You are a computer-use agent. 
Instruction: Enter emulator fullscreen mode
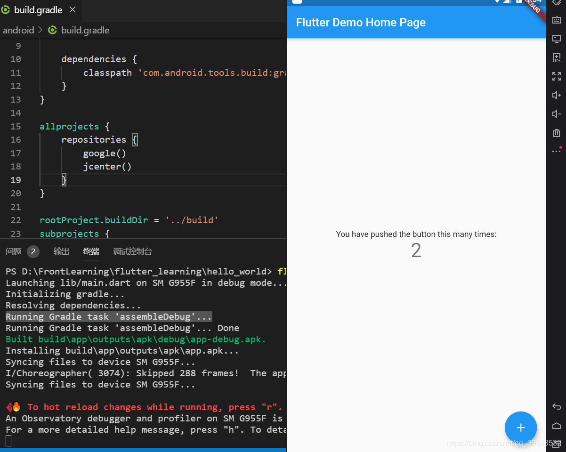[x=557, y=76]
